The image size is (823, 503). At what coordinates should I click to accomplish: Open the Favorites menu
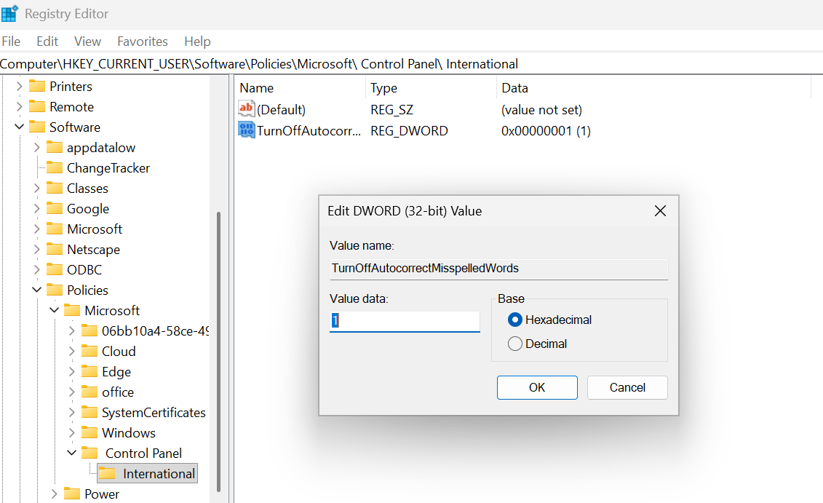[142, 41]
